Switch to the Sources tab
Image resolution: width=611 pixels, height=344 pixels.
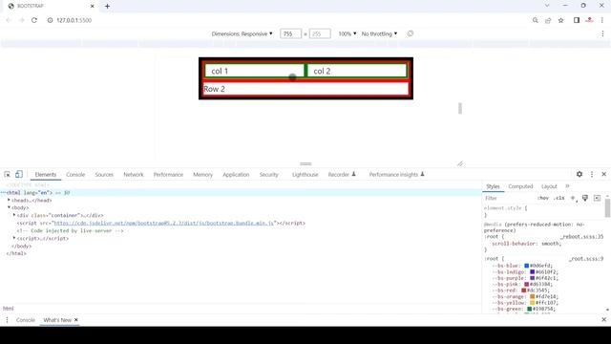104,174
